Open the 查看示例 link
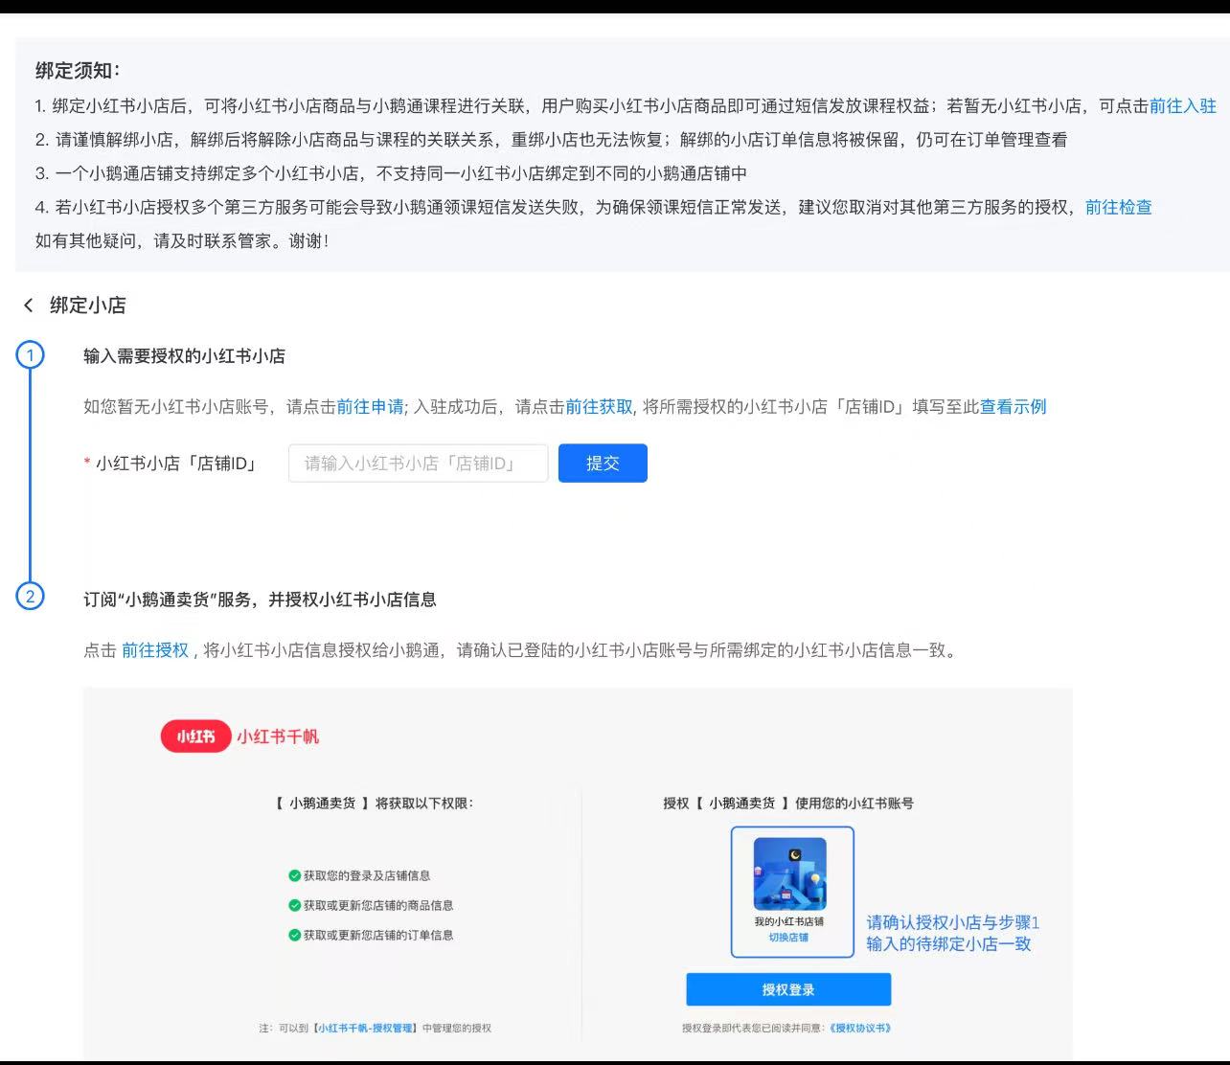1230x1065 pixels. point(1013,406)
